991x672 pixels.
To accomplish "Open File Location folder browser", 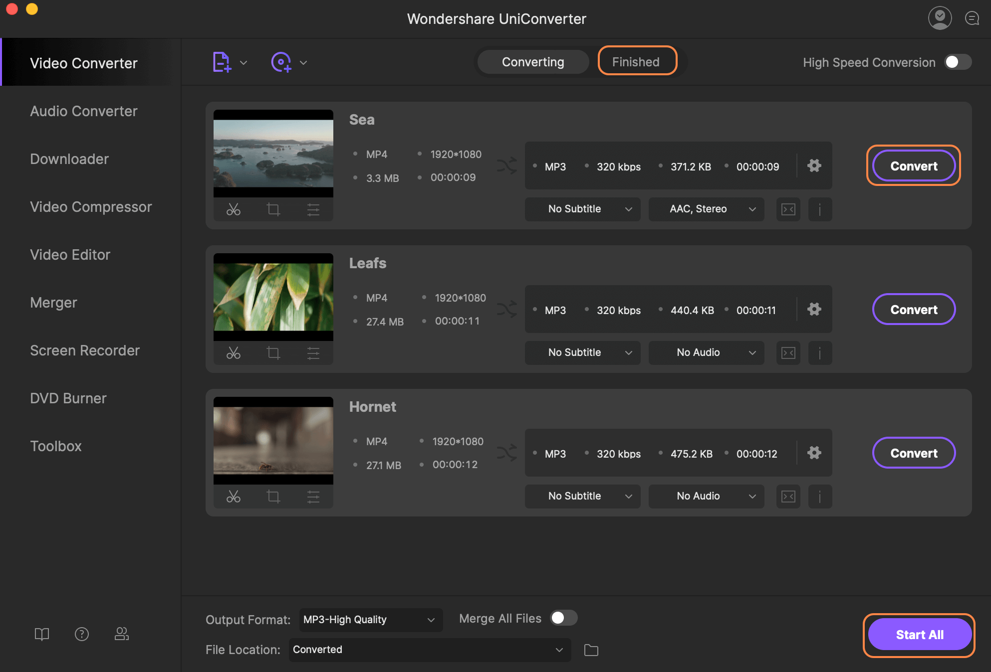I will 594,647.
